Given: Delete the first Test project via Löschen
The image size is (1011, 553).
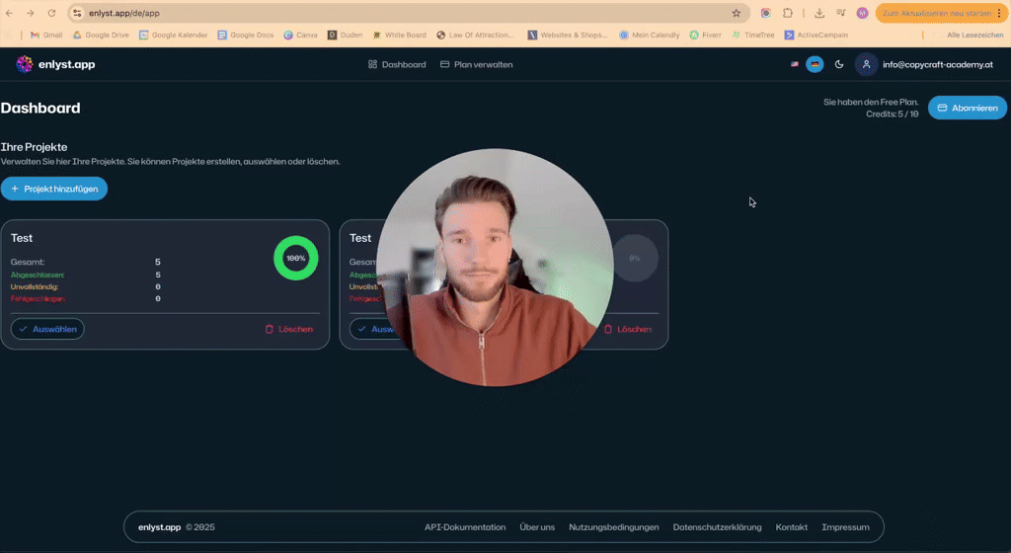Looking at the screenshot, I should (x=289, y=329).
